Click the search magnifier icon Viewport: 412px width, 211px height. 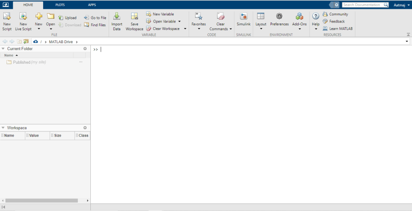click(x=386, y=5)
